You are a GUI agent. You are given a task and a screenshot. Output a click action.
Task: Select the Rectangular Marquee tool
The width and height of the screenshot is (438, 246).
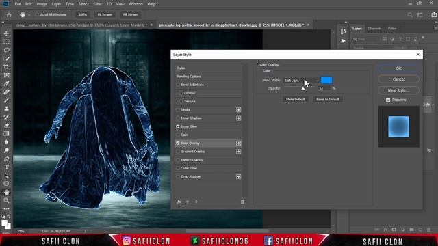6,42
